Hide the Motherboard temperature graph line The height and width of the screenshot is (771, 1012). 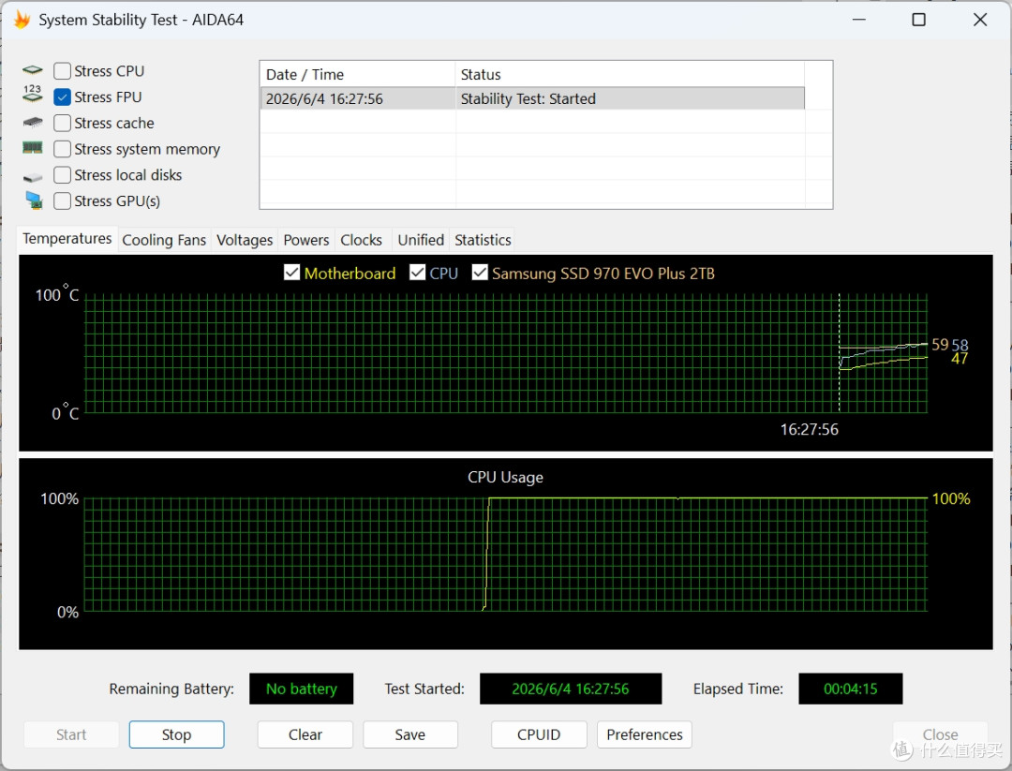tap(291, 273)
